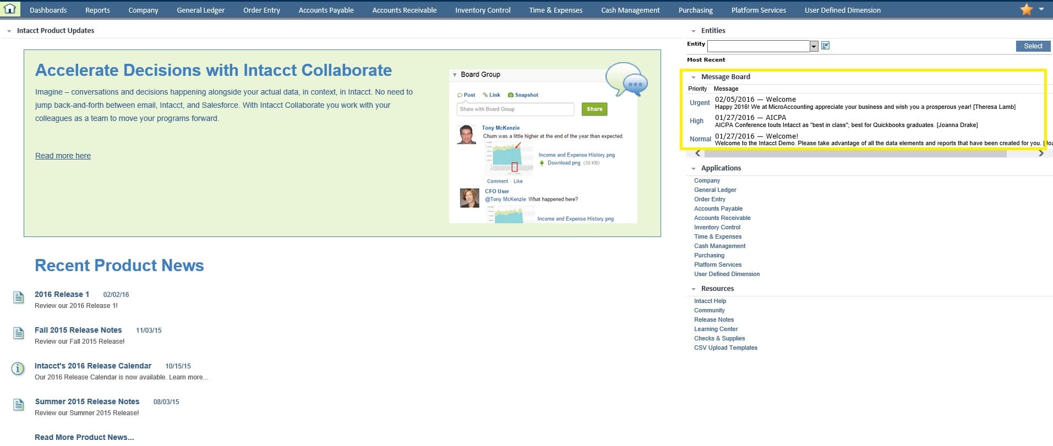Open CSV Upload Templates resource link

coord(725,348)
